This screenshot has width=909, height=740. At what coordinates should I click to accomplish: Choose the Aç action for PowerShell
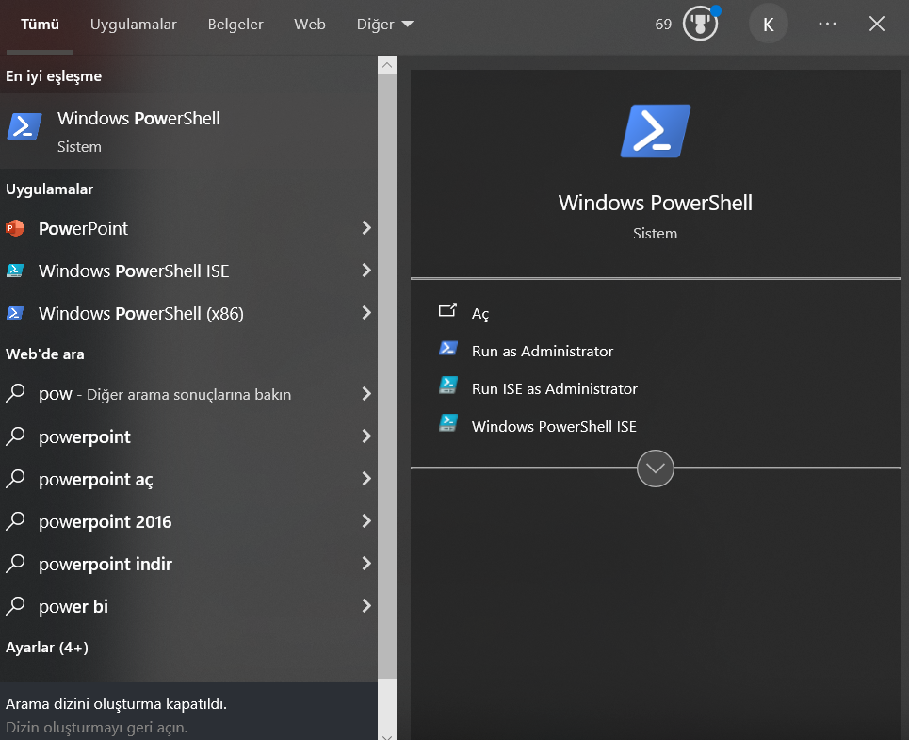[480, 312]
